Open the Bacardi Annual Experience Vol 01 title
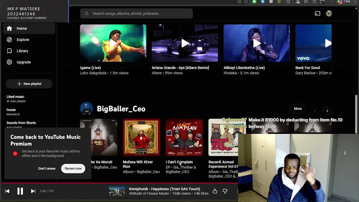Screen dimensions: 359x202 [223, 164]
